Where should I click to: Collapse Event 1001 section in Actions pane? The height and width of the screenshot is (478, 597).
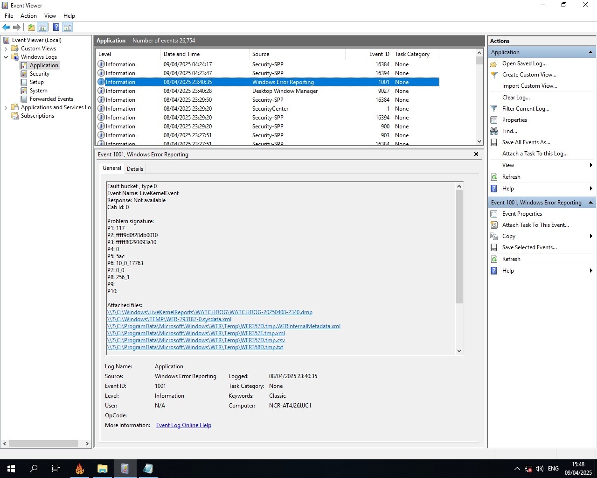pyautogui.click(x=590, y=203)
